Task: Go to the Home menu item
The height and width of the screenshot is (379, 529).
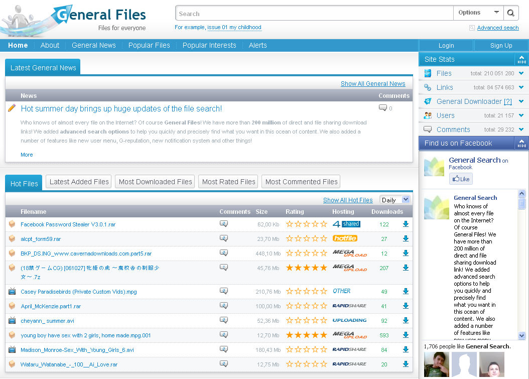Action: [x=18, y=45]
